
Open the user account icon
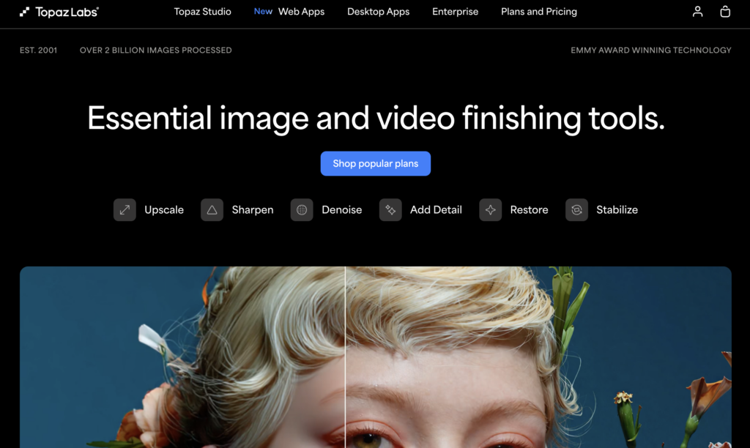point(697,12)
